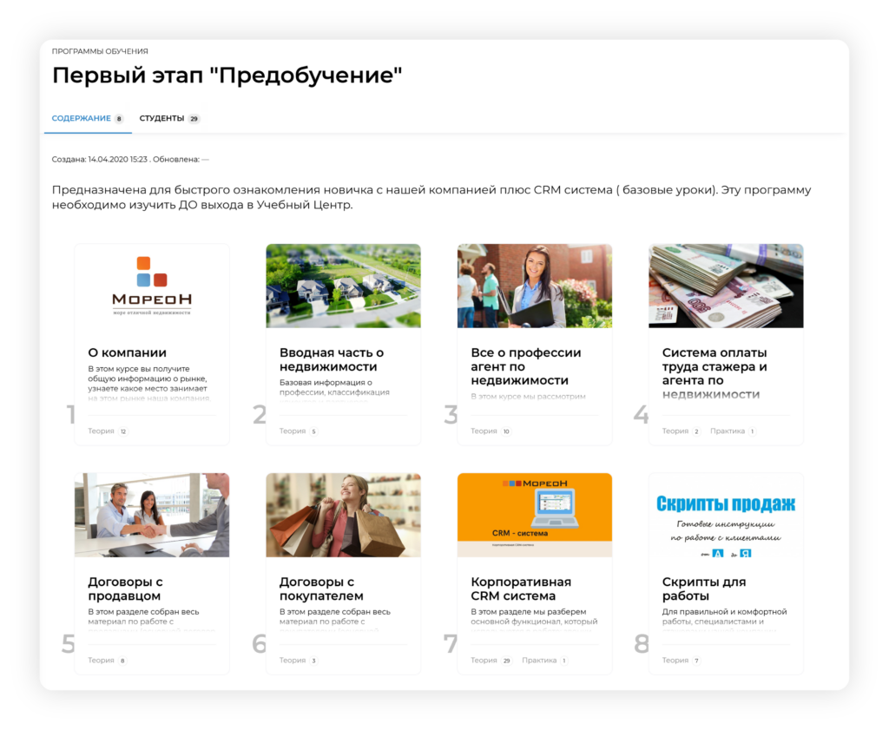The image size is (889, 730).
Task: Click Теория 12 label in О компании card
Action: point(108,431)
